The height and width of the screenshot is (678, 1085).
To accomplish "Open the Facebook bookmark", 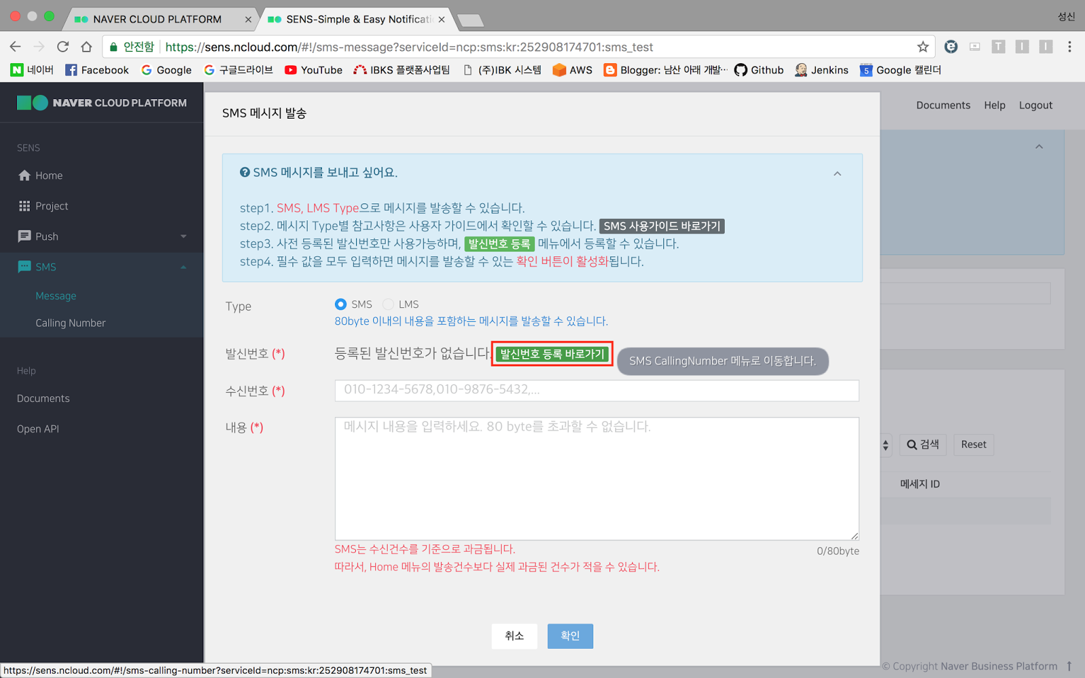I will tap(97, 70).
